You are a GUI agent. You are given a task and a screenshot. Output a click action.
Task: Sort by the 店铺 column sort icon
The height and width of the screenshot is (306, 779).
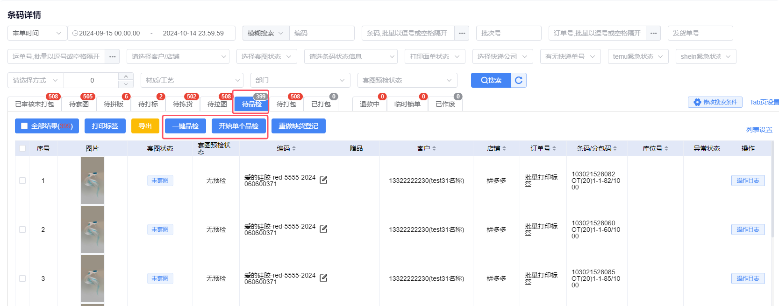504,148
